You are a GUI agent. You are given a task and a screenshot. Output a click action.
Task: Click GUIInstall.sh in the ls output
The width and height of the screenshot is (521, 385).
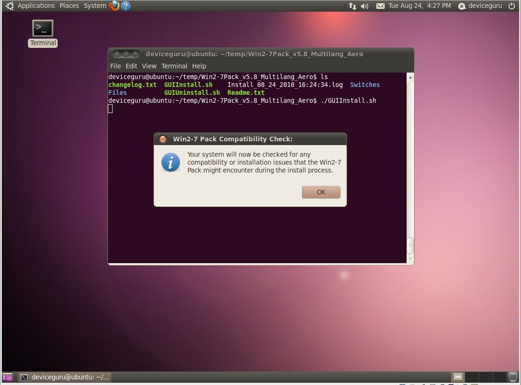(x=188, y=85)
